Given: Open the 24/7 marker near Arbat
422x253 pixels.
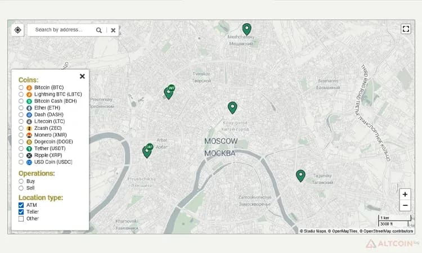Looking at the screenshot, I should pyautogui.click(x=147, y=151).
